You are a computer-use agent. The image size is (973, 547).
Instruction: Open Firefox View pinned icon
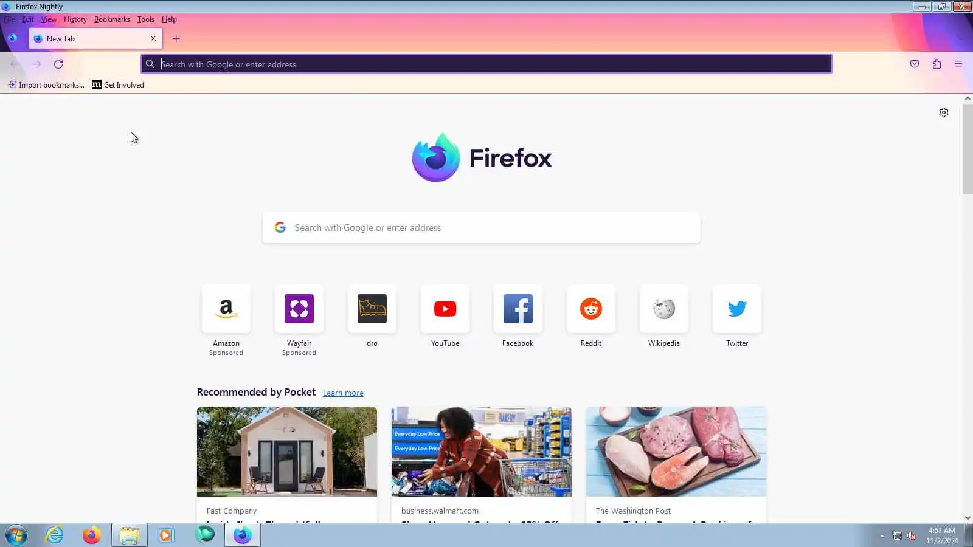[12, 38]
